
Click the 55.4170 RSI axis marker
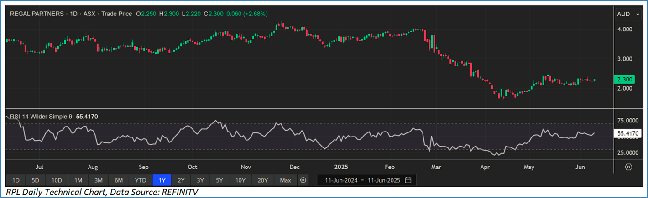628,133
